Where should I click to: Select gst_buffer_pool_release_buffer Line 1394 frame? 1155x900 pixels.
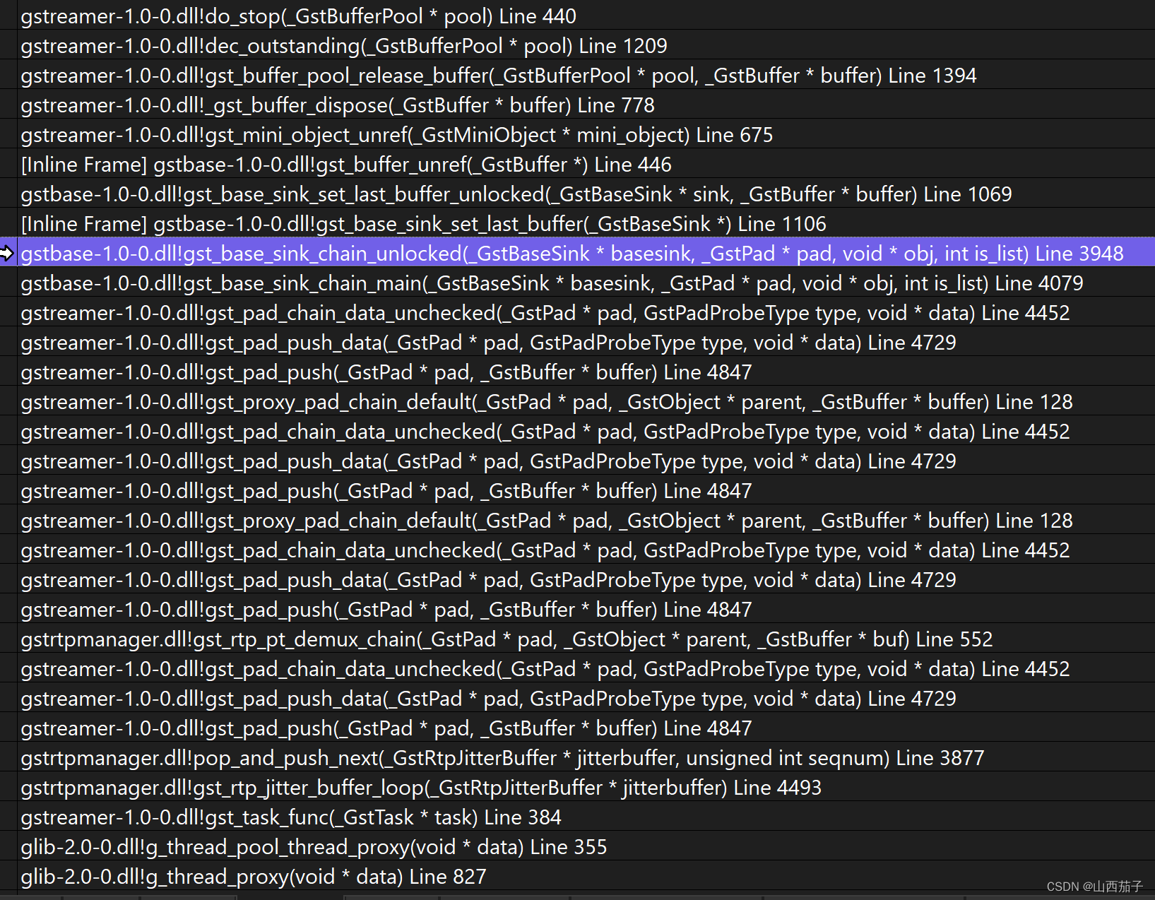pyautogui.click(x=586, y=75)
